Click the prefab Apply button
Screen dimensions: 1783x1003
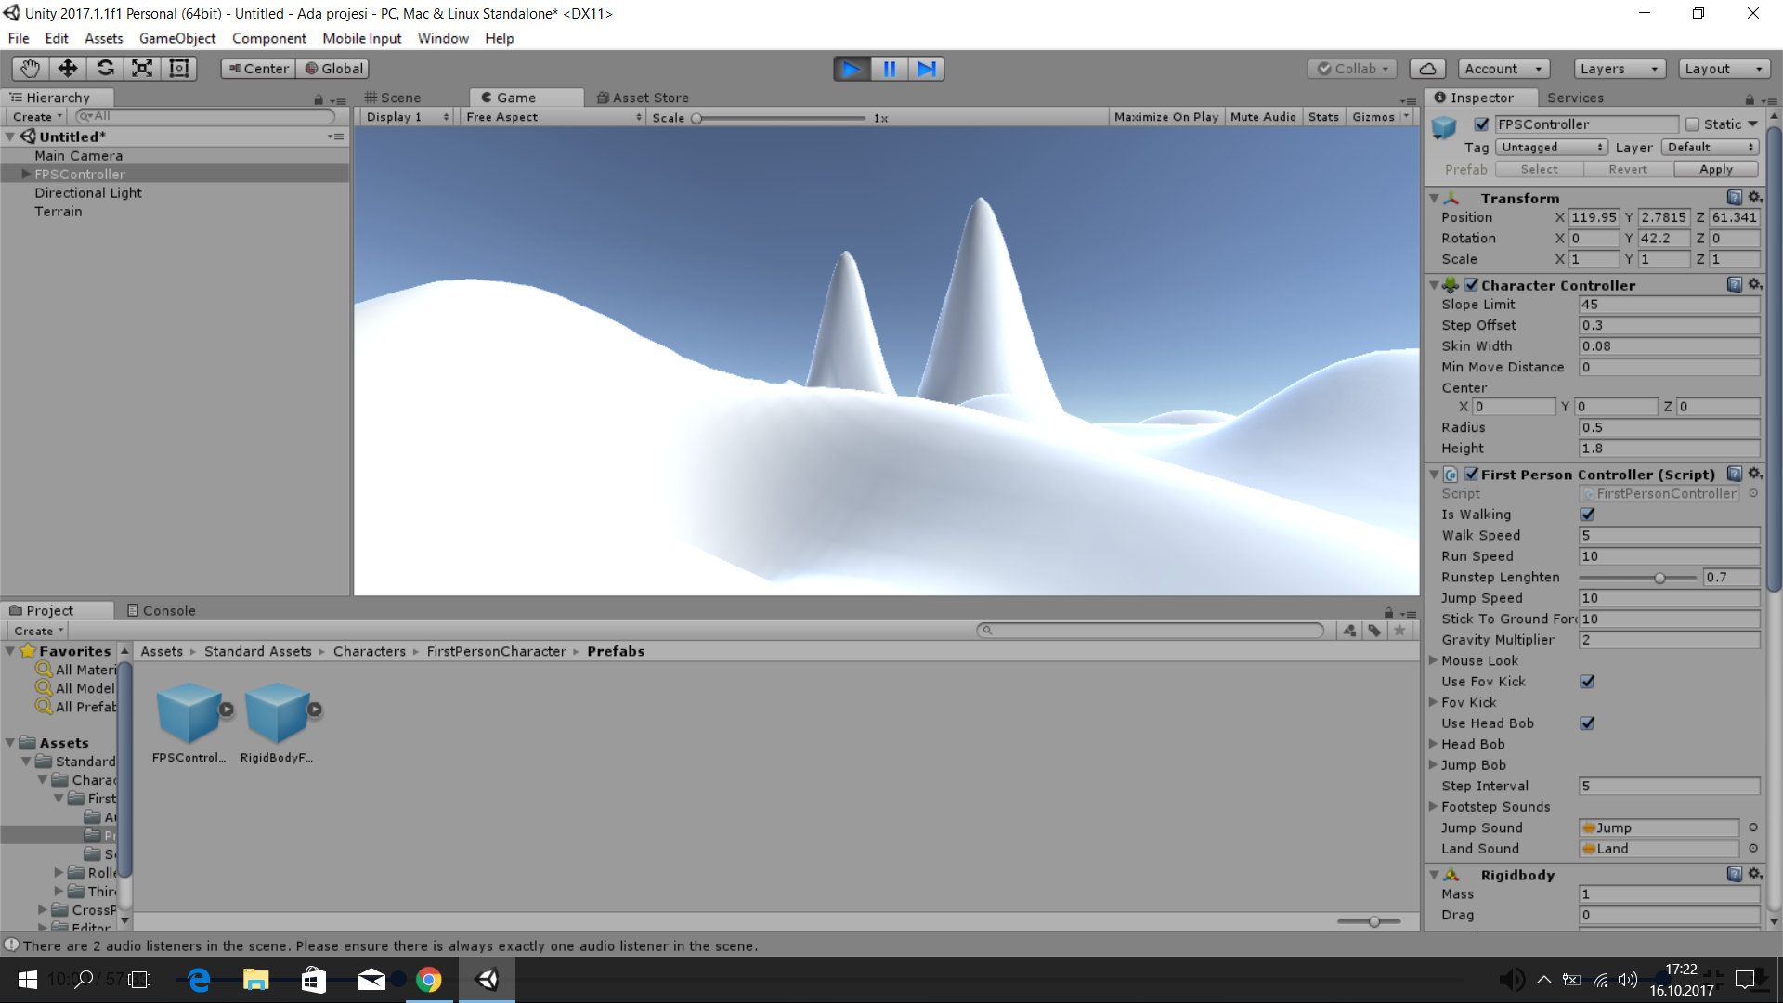(1715, 169)
